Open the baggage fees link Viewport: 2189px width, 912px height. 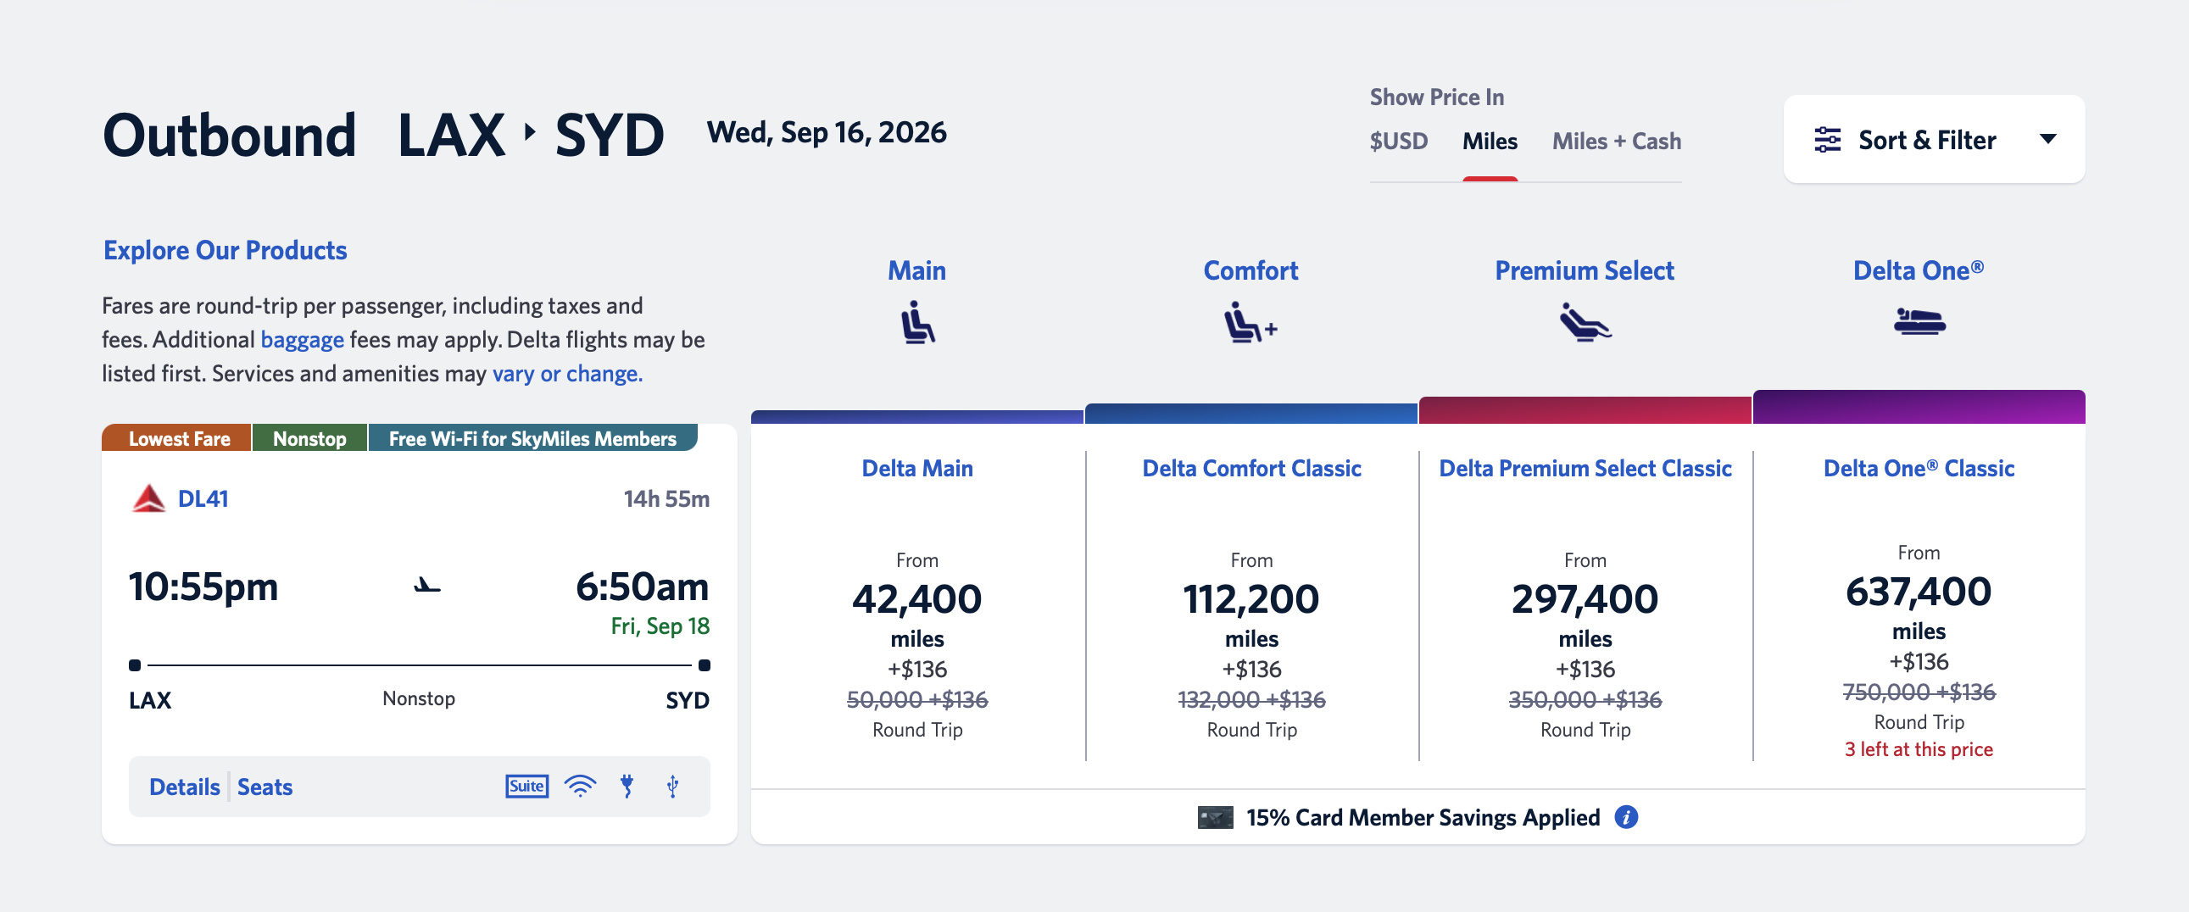tap(303, 340)
